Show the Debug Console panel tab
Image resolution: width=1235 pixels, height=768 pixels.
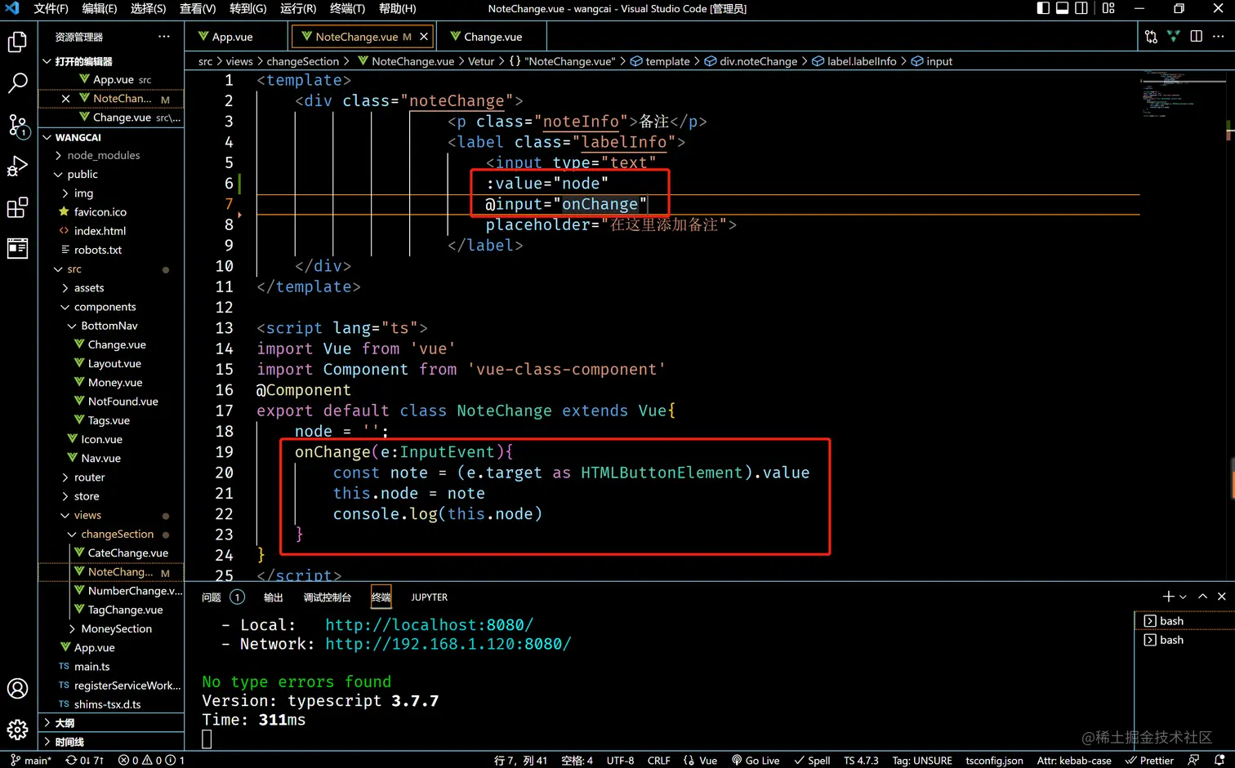(327, 597)
